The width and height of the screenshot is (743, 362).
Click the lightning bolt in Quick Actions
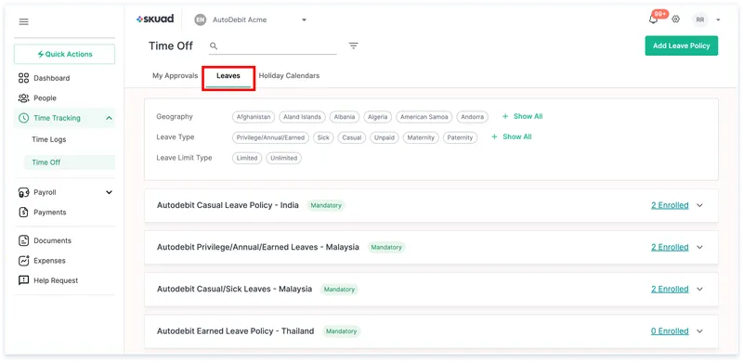(x=41, y=54)
